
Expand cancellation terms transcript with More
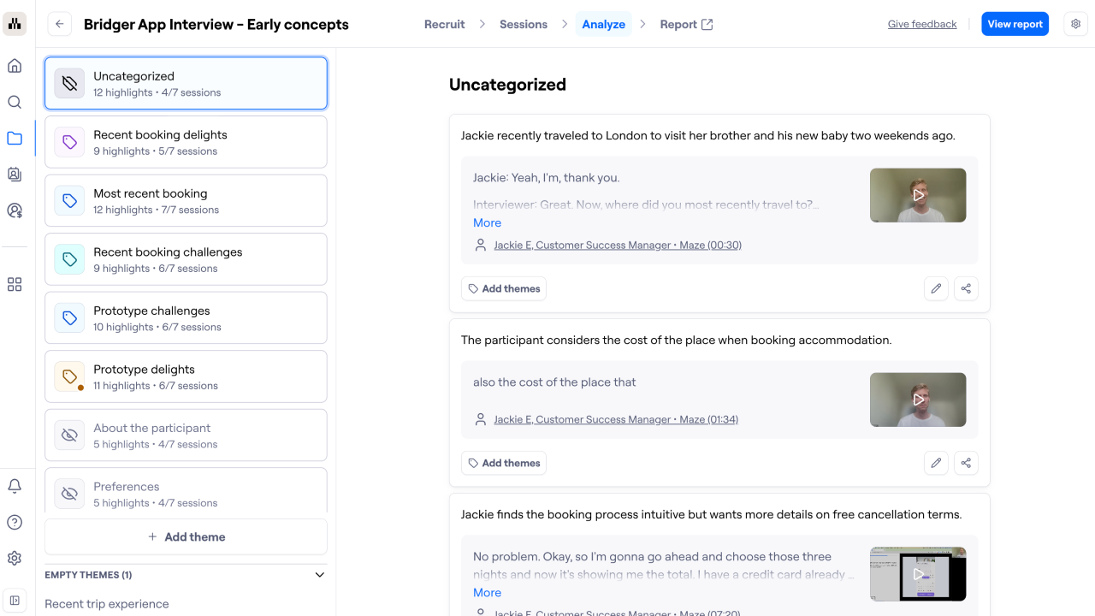click(487, 592)
